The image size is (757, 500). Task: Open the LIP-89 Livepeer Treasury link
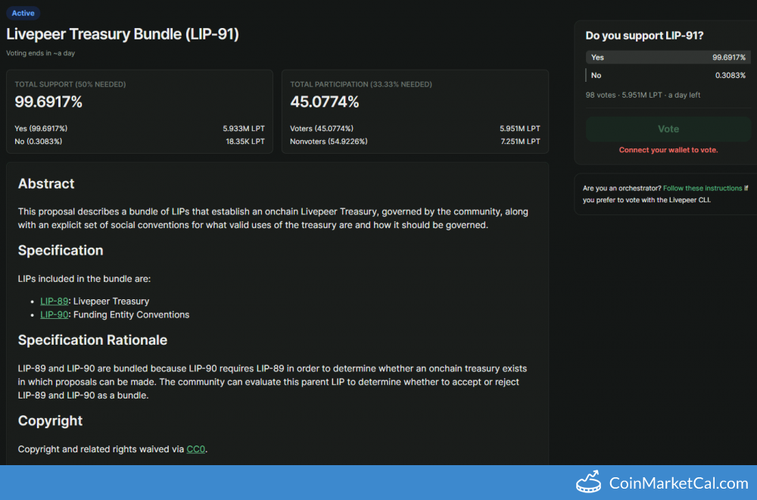[54, 301]
